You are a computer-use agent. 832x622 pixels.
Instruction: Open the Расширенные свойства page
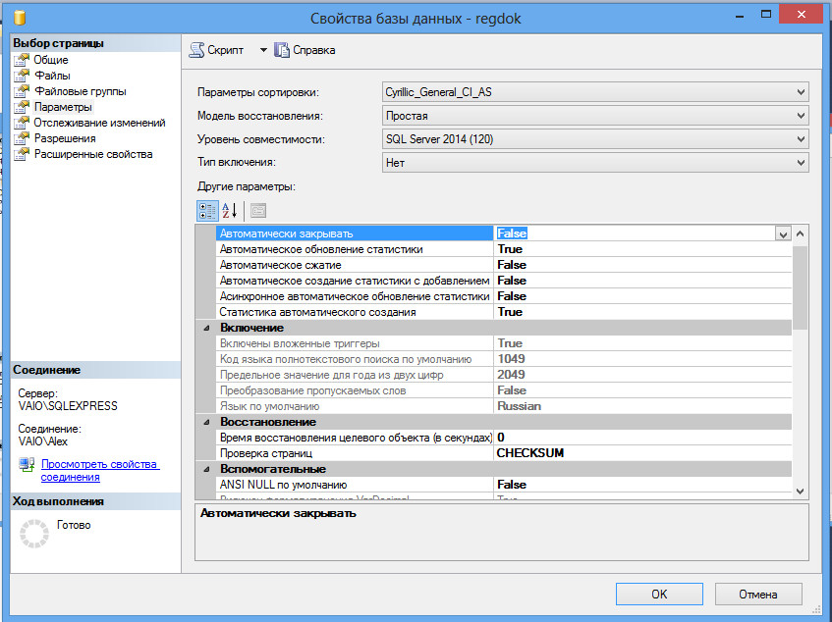[93, 154]
